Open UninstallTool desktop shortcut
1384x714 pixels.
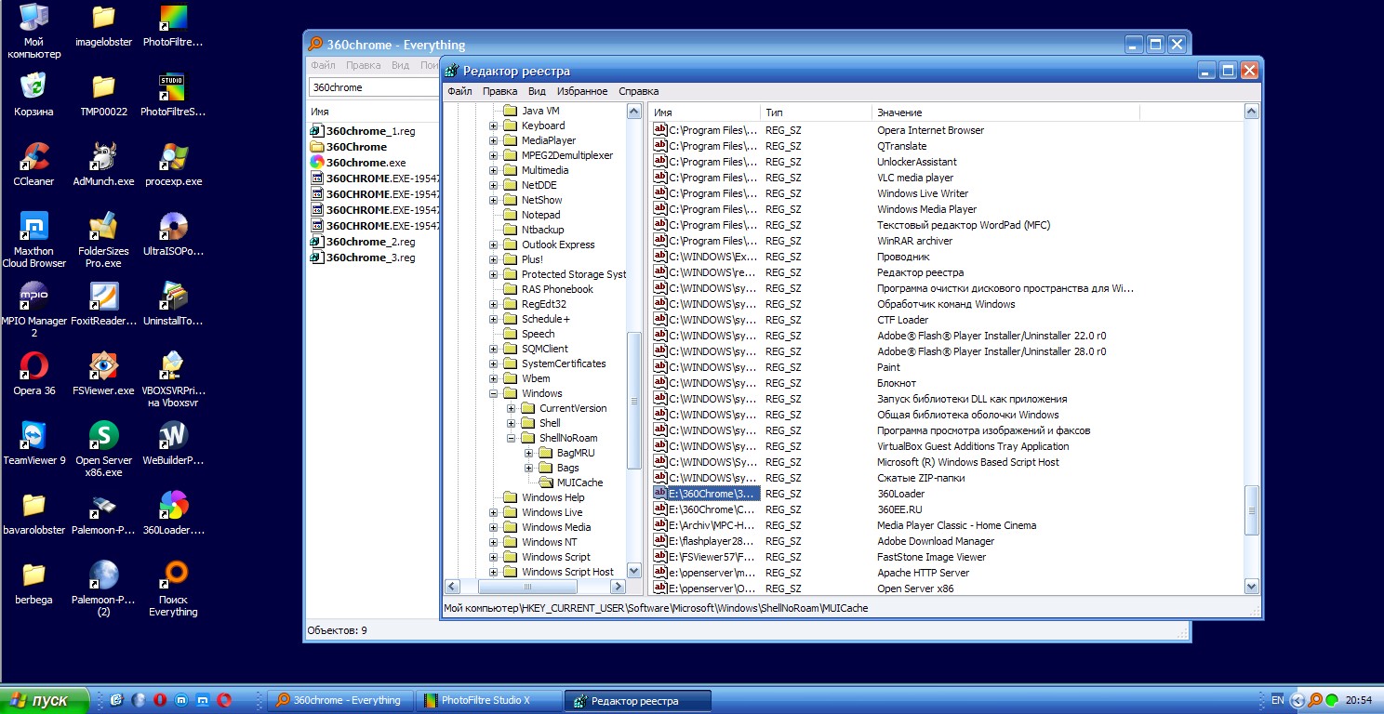173,303
